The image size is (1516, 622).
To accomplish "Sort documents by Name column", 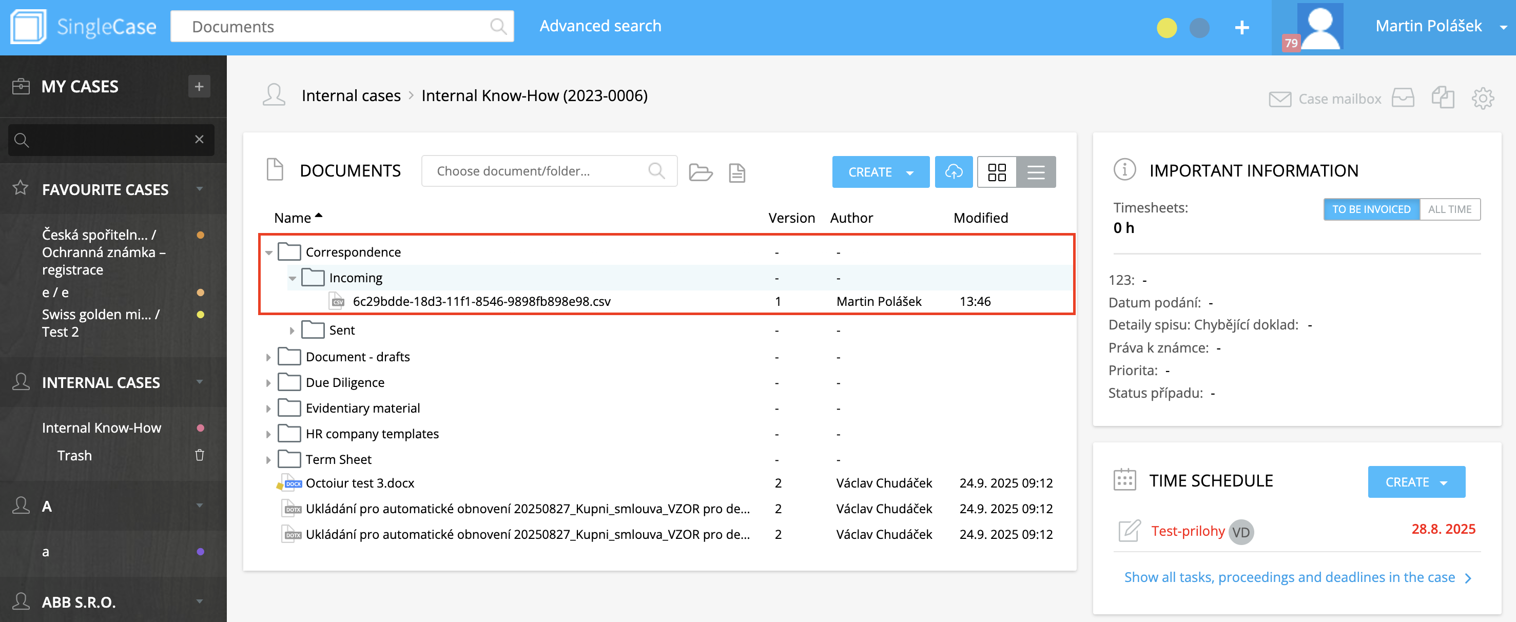I will coord(298,218).
